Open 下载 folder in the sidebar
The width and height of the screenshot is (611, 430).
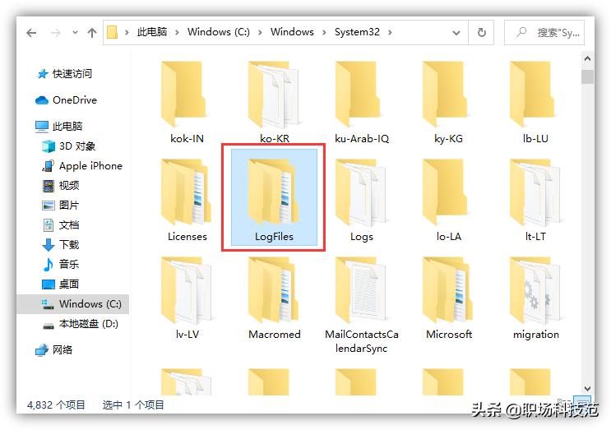pyautogui.click(x=61, y=245)
